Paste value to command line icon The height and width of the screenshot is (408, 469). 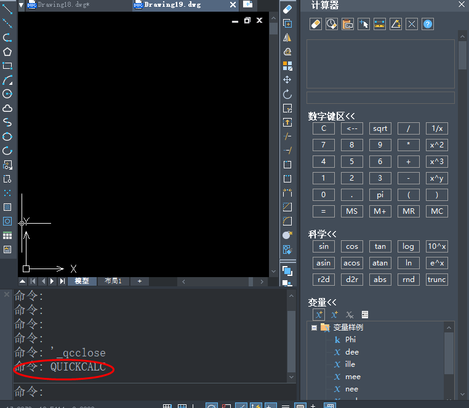(348, 24)
